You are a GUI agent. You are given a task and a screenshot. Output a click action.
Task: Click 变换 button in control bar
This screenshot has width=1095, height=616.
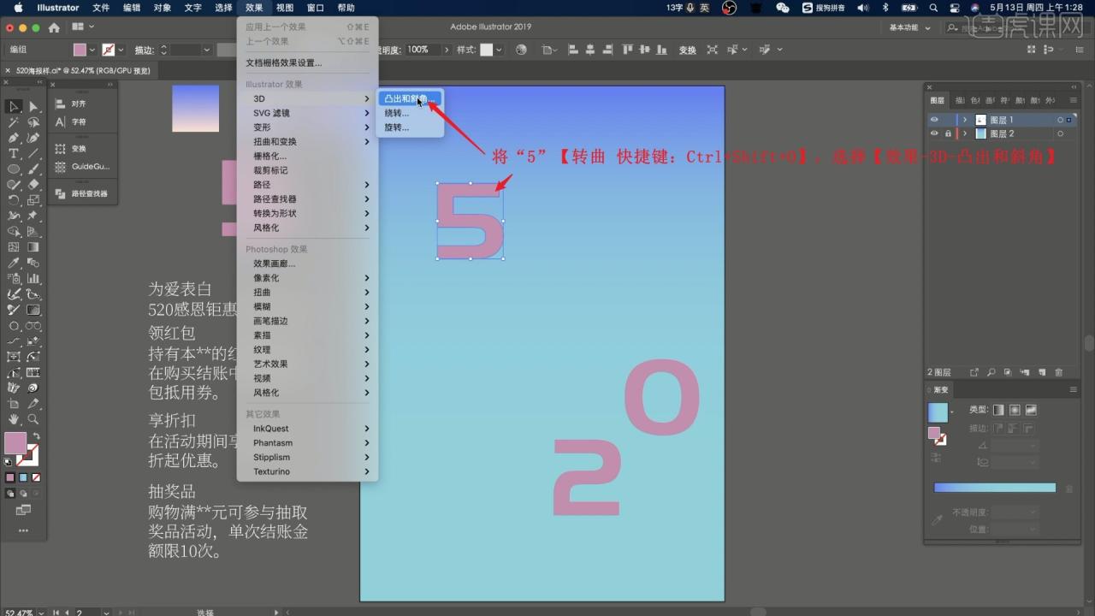click(x=688, y=50)
